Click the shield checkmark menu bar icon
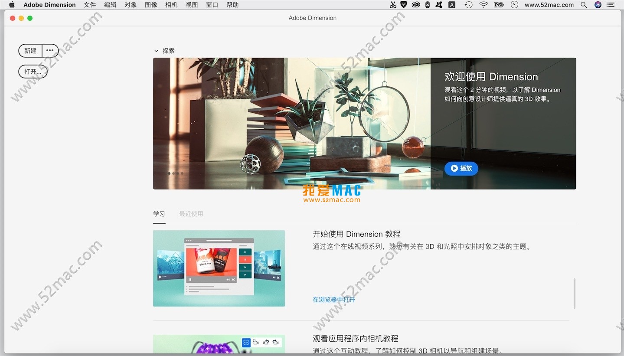 point(404,5)
